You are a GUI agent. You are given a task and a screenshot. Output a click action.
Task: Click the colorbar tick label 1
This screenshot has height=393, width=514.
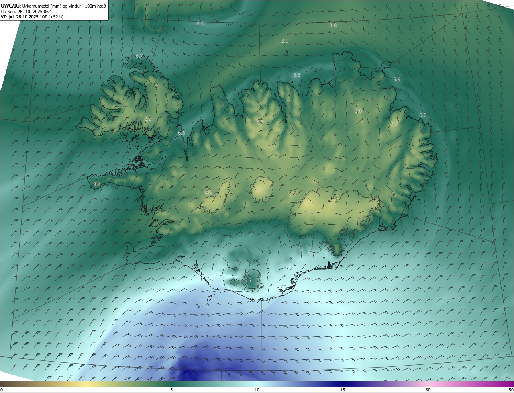[86, 390]
